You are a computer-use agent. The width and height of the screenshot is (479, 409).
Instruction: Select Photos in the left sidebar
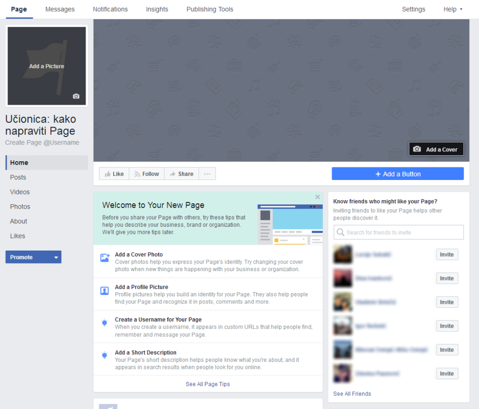click(20, 207)
